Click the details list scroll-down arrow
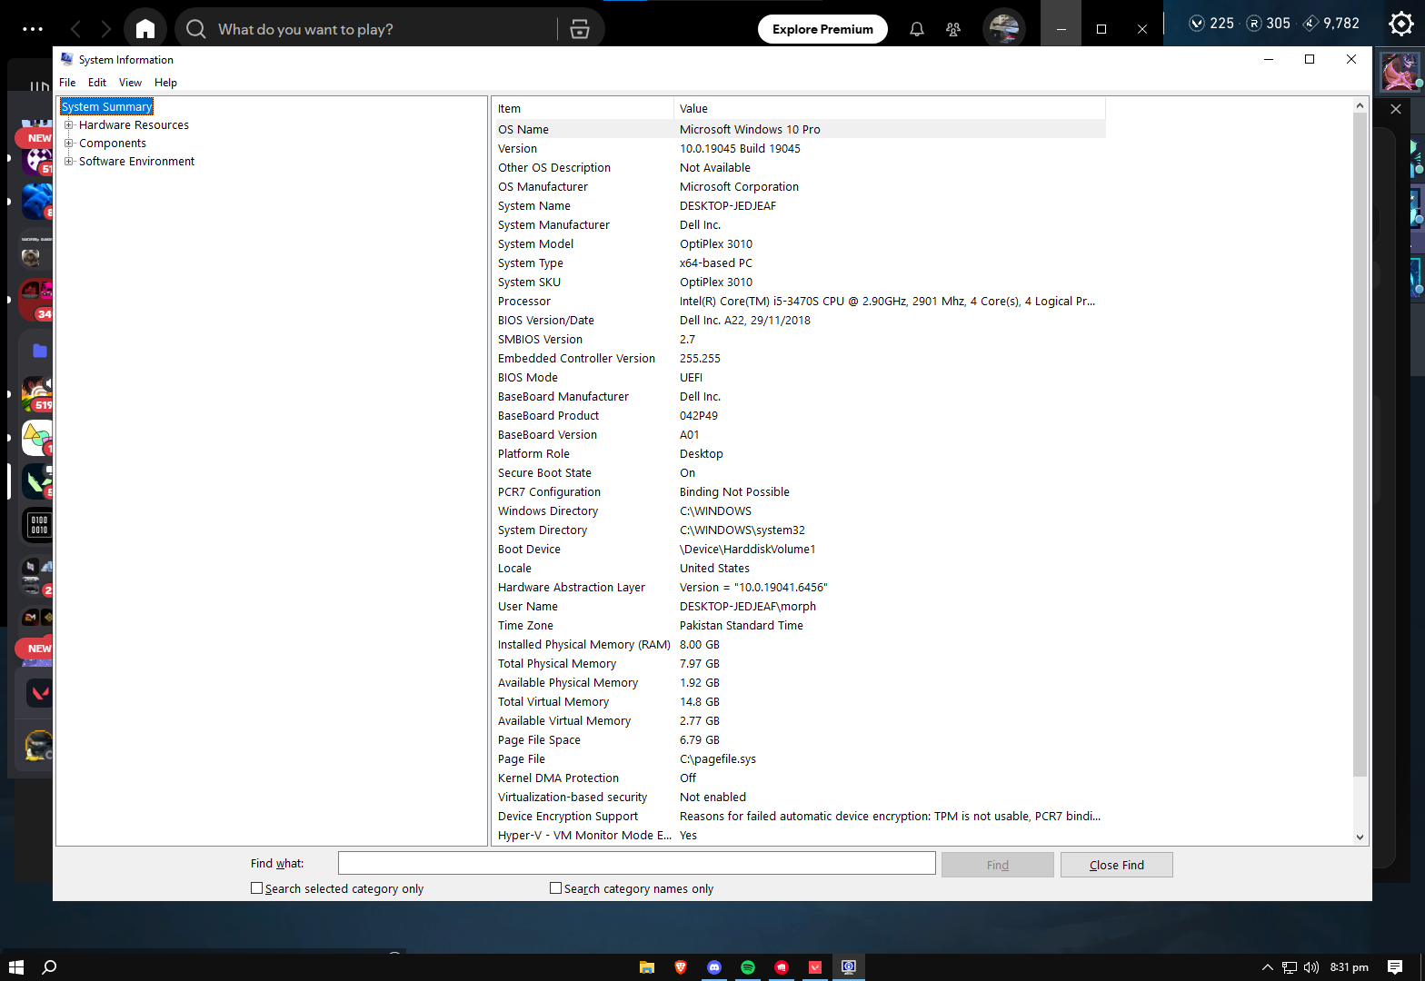The width and height of the screenshot is (1425, 981). pyautogui.click(x=1360, y=837)
